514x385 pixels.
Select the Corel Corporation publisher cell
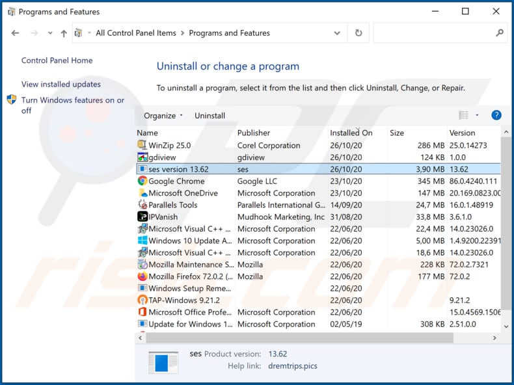[x=269, y=146]
